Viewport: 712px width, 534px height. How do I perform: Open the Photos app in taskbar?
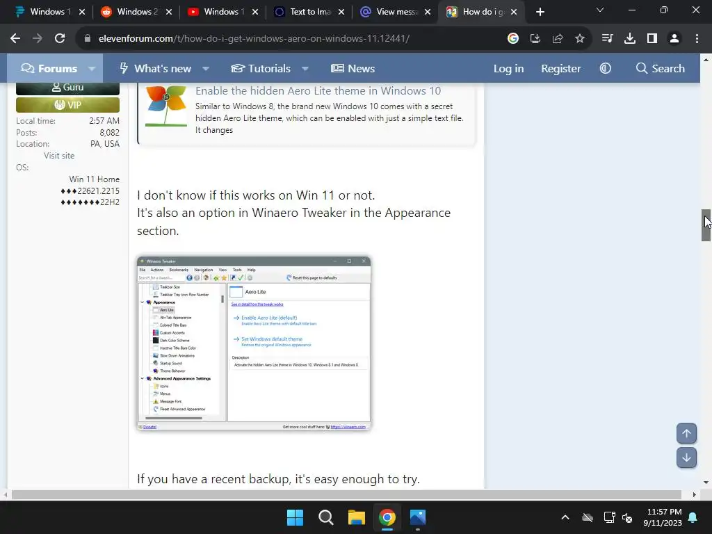[x=418, y=517]
